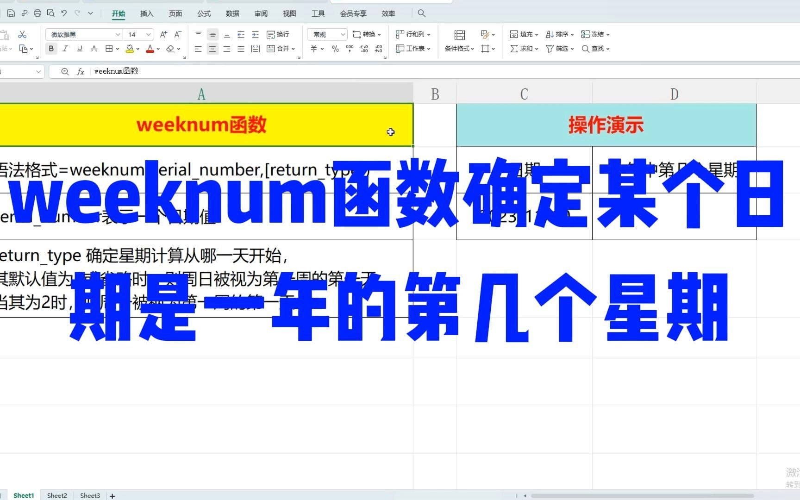Click the 冻结 freeze panes icon
This screenshot has width=800, height=500.
(x=585, y=35)
